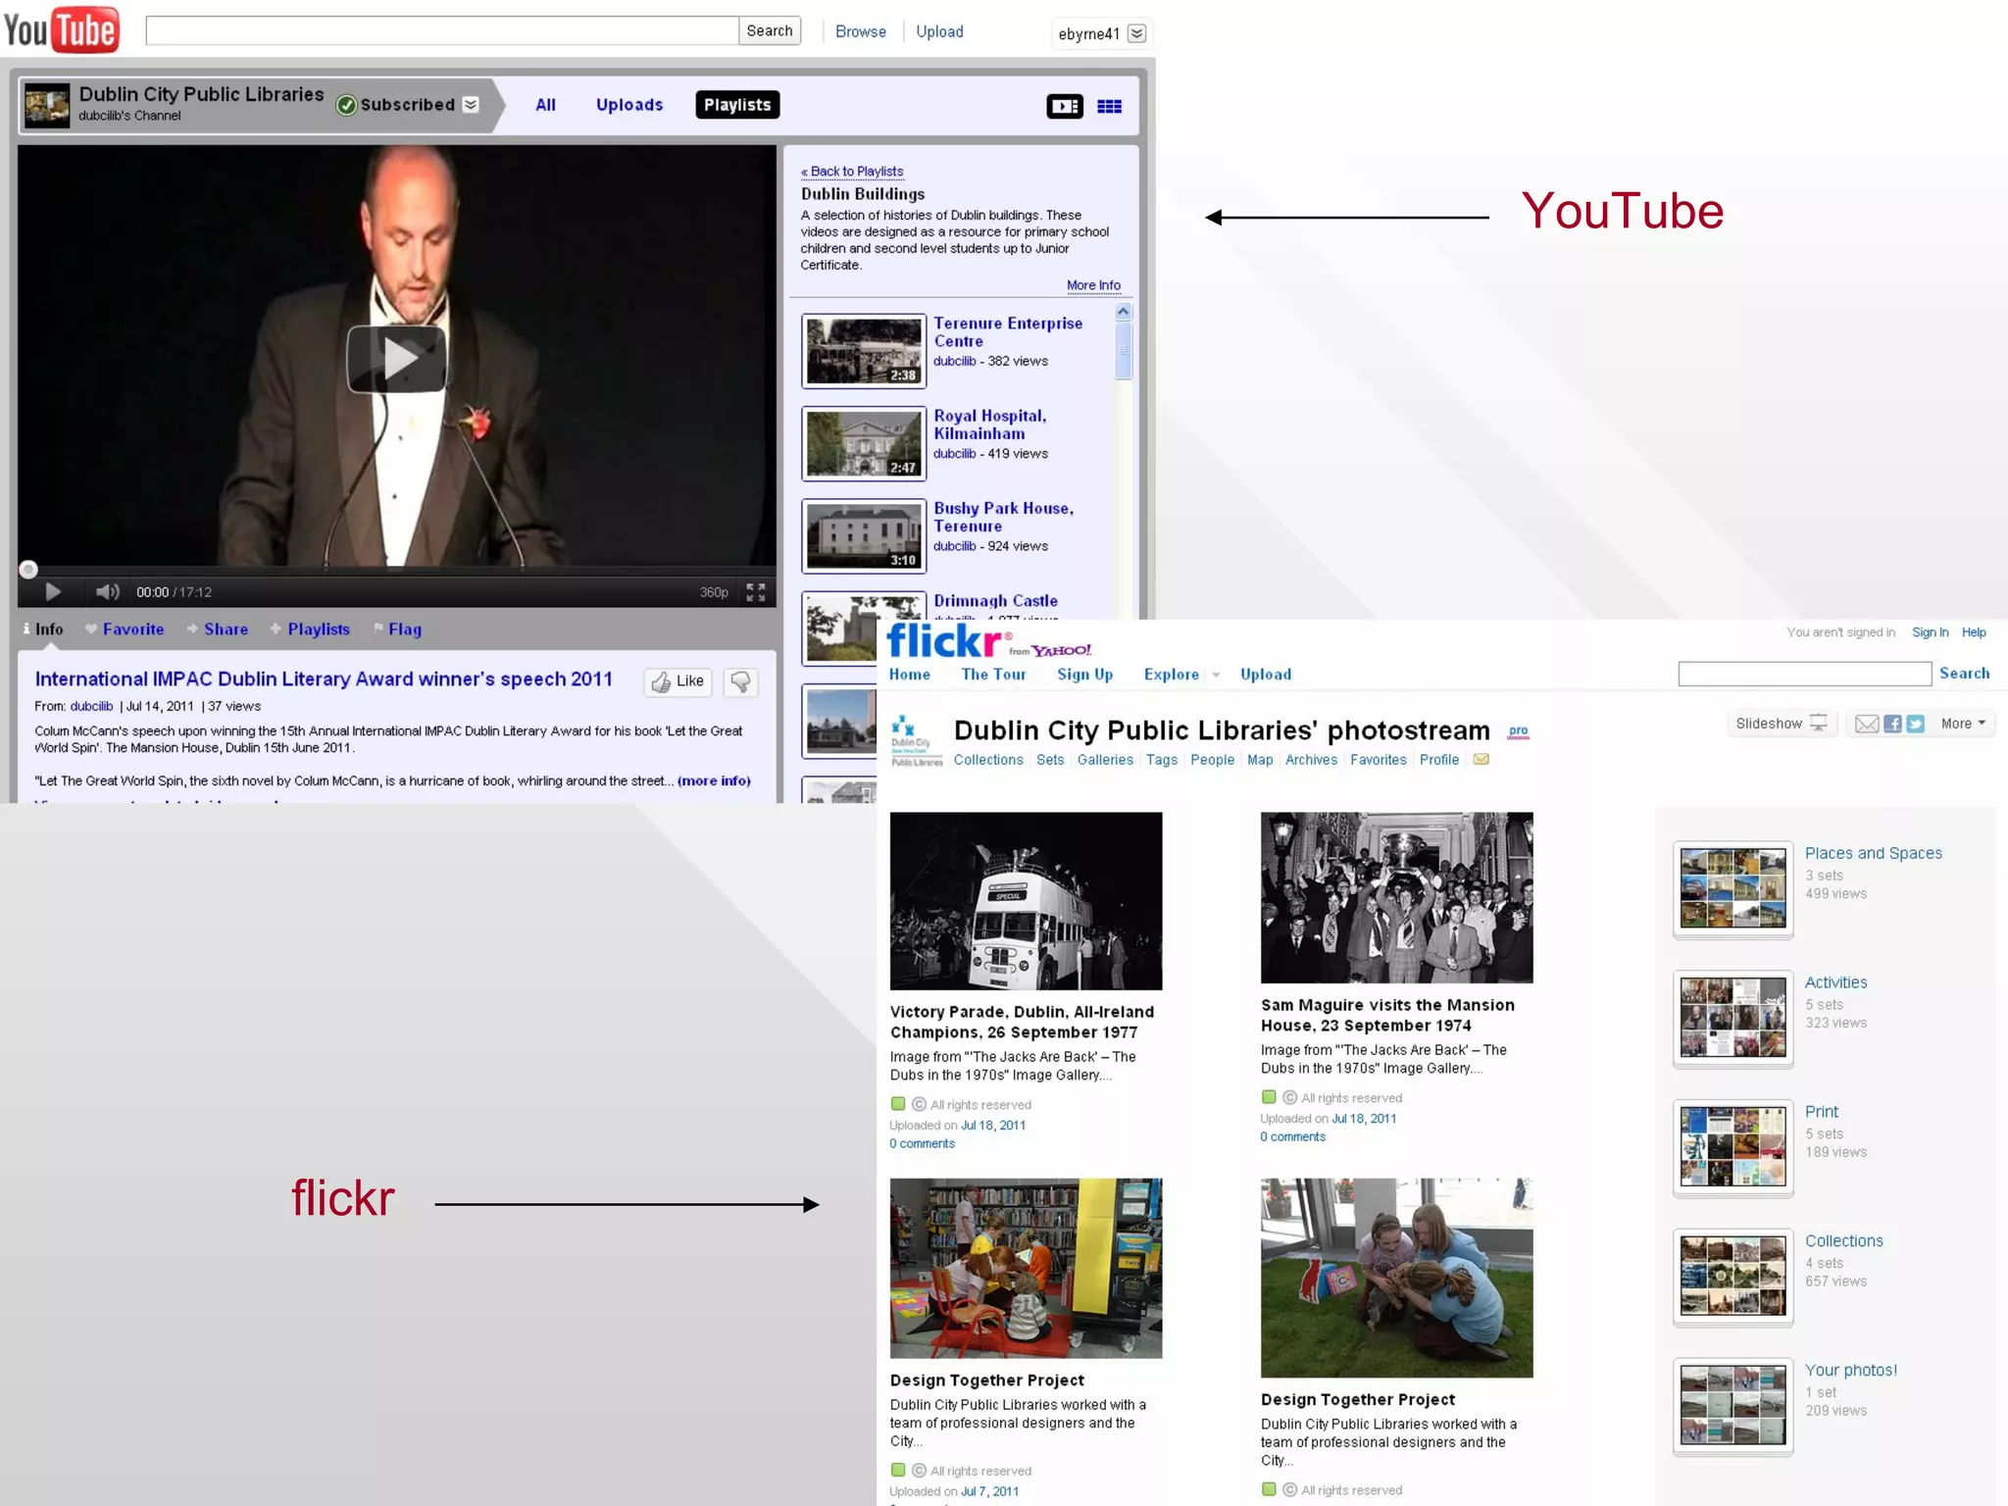Click Share below the video
The height and width of the screenshot is (1506, 2008).
[218, 629]
